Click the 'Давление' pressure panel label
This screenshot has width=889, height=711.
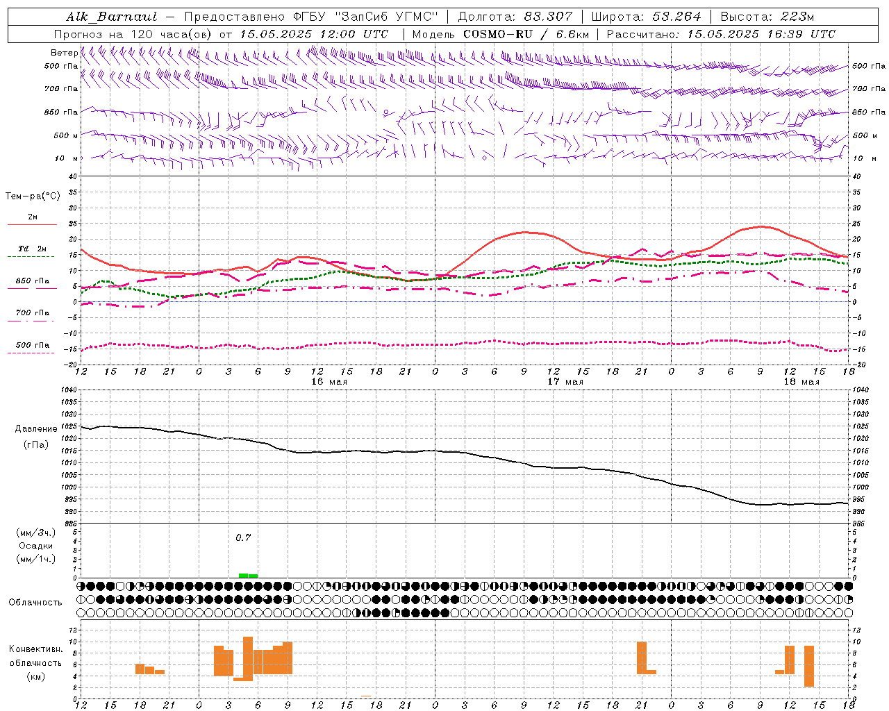click(x=36, y=429)
